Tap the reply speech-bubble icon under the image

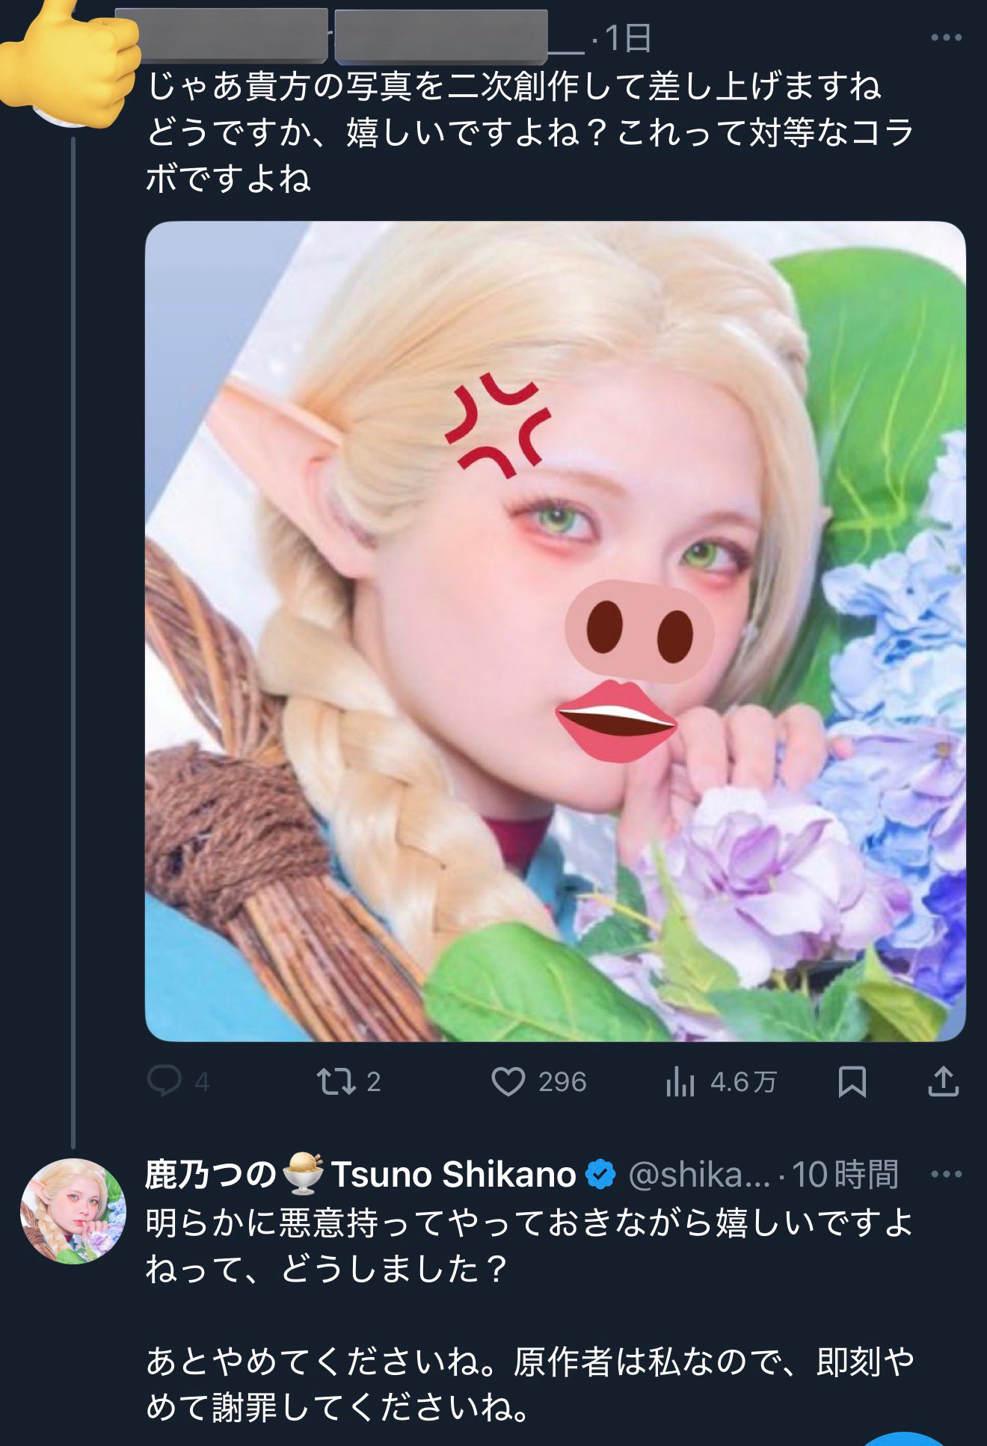coord(165,1081)
